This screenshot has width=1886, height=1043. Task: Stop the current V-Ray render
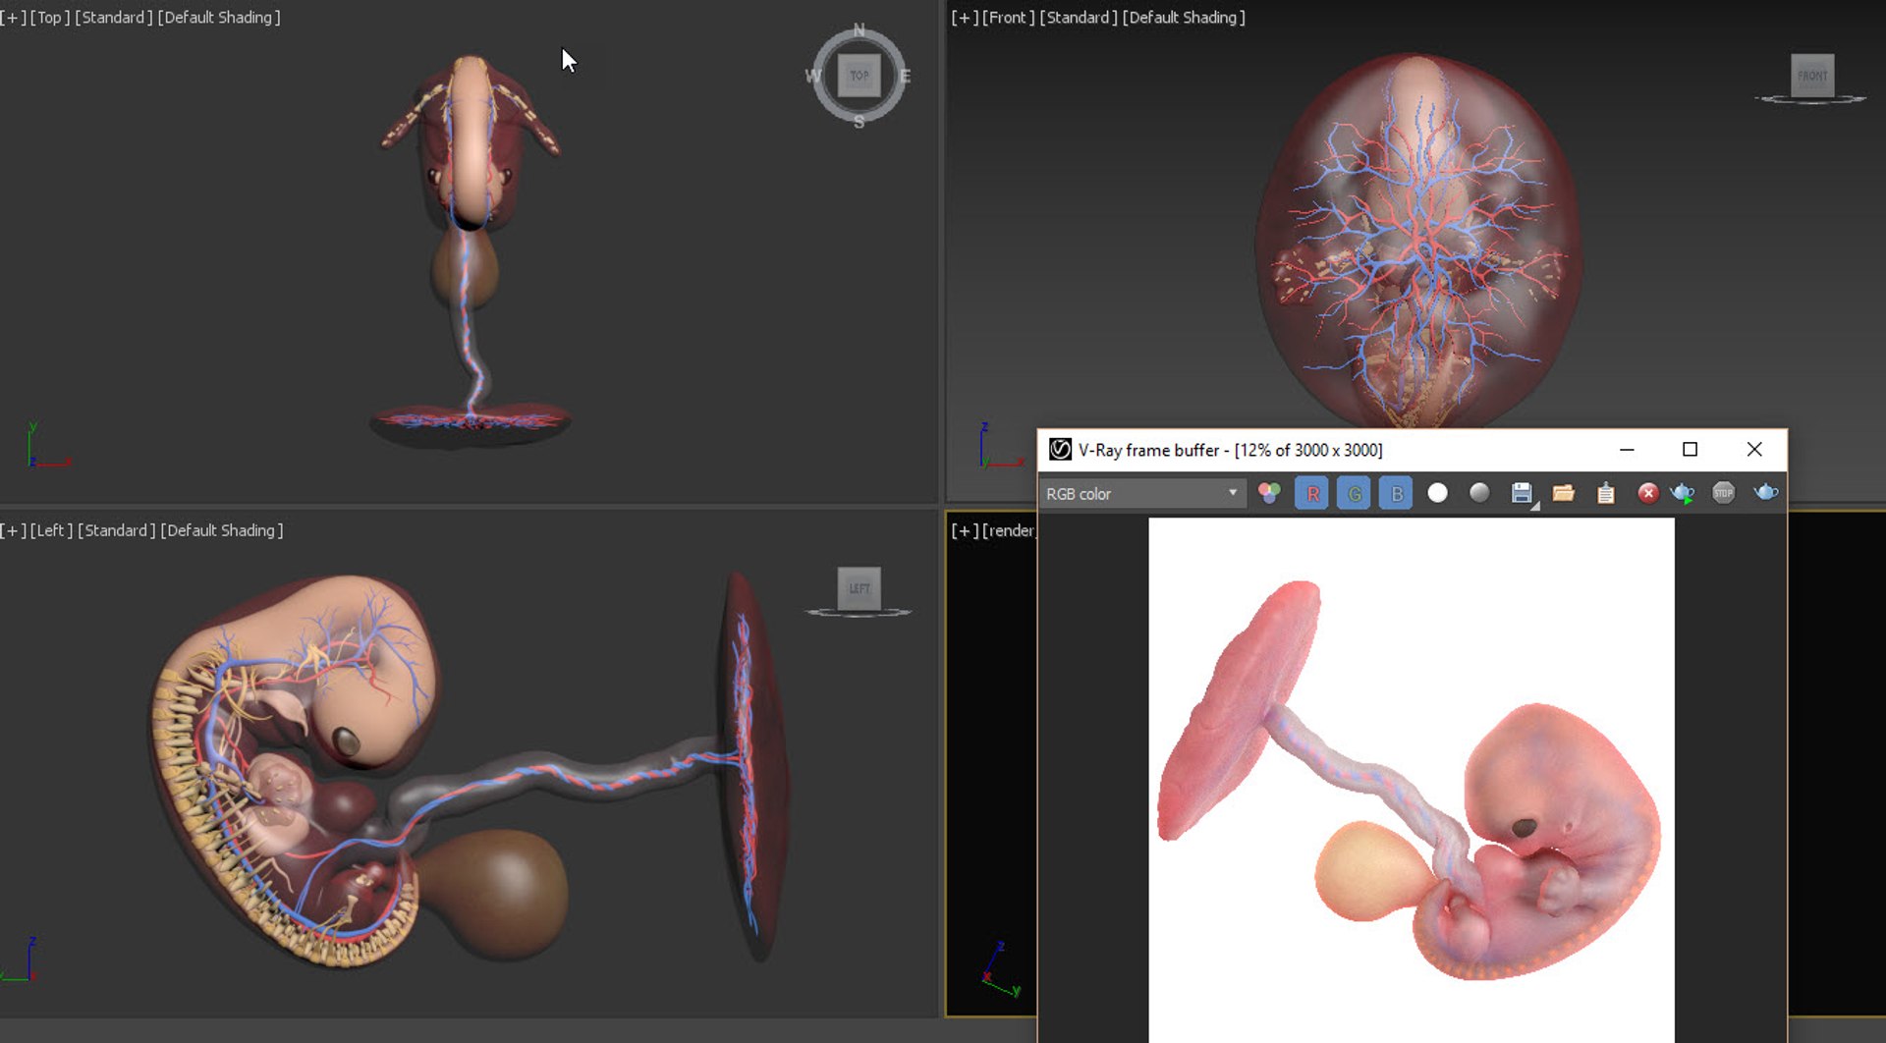pos(1724,493)
